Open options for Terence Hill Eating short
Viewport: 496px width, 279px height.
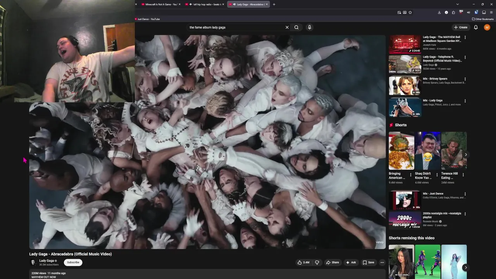click(463, 175)
